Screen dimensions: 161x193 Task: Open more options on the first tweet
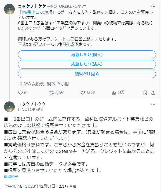click(153, 6)
